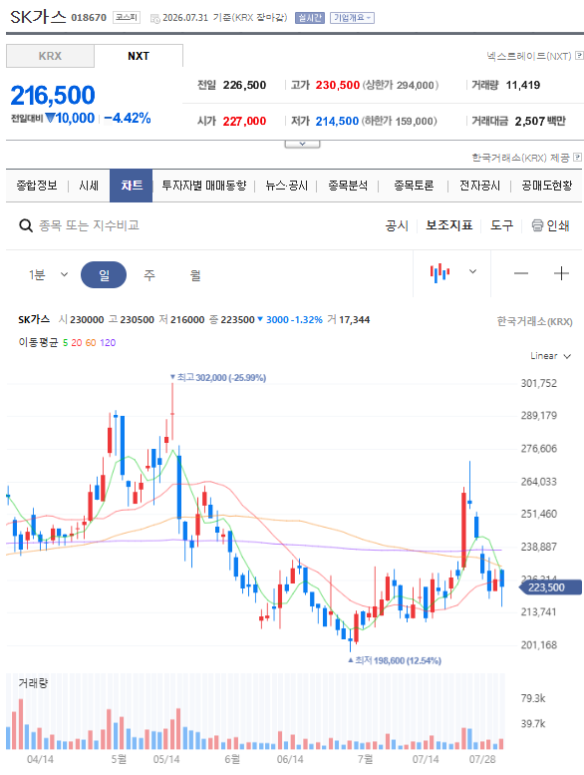
Task: Click the NXT help question icon
Action: 580,56
